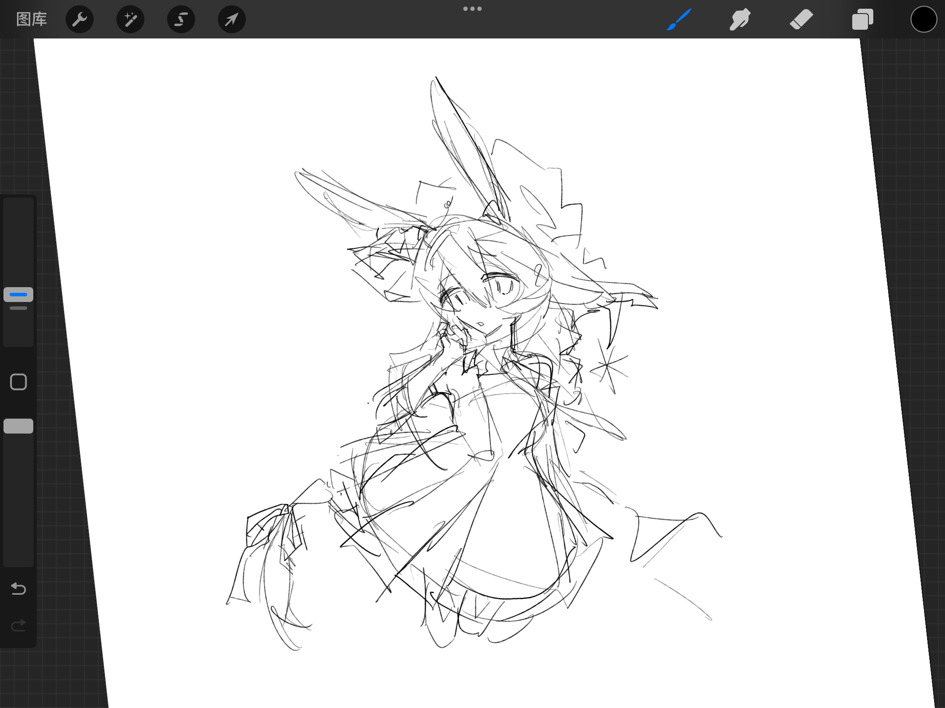Open the Actions wrench menu
Screen dimensions: 945x708
[80, 19]
